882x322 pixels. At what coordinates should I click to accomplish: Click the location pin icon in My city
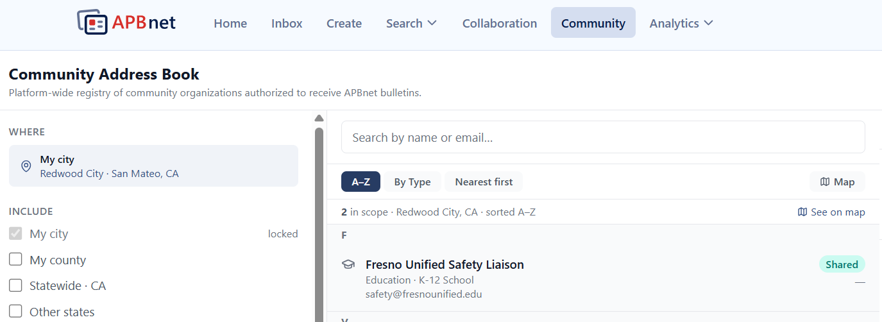[26, 166]
